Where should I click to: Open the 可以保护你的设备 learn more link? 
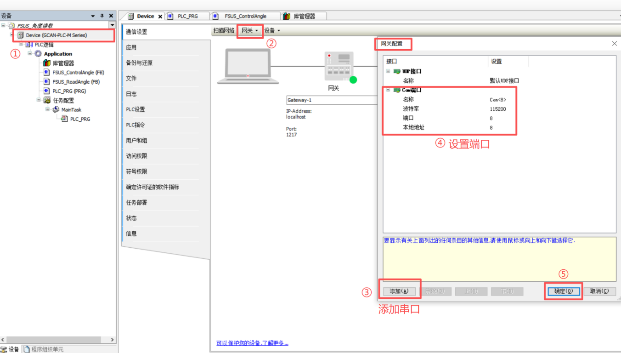point(252,343)
